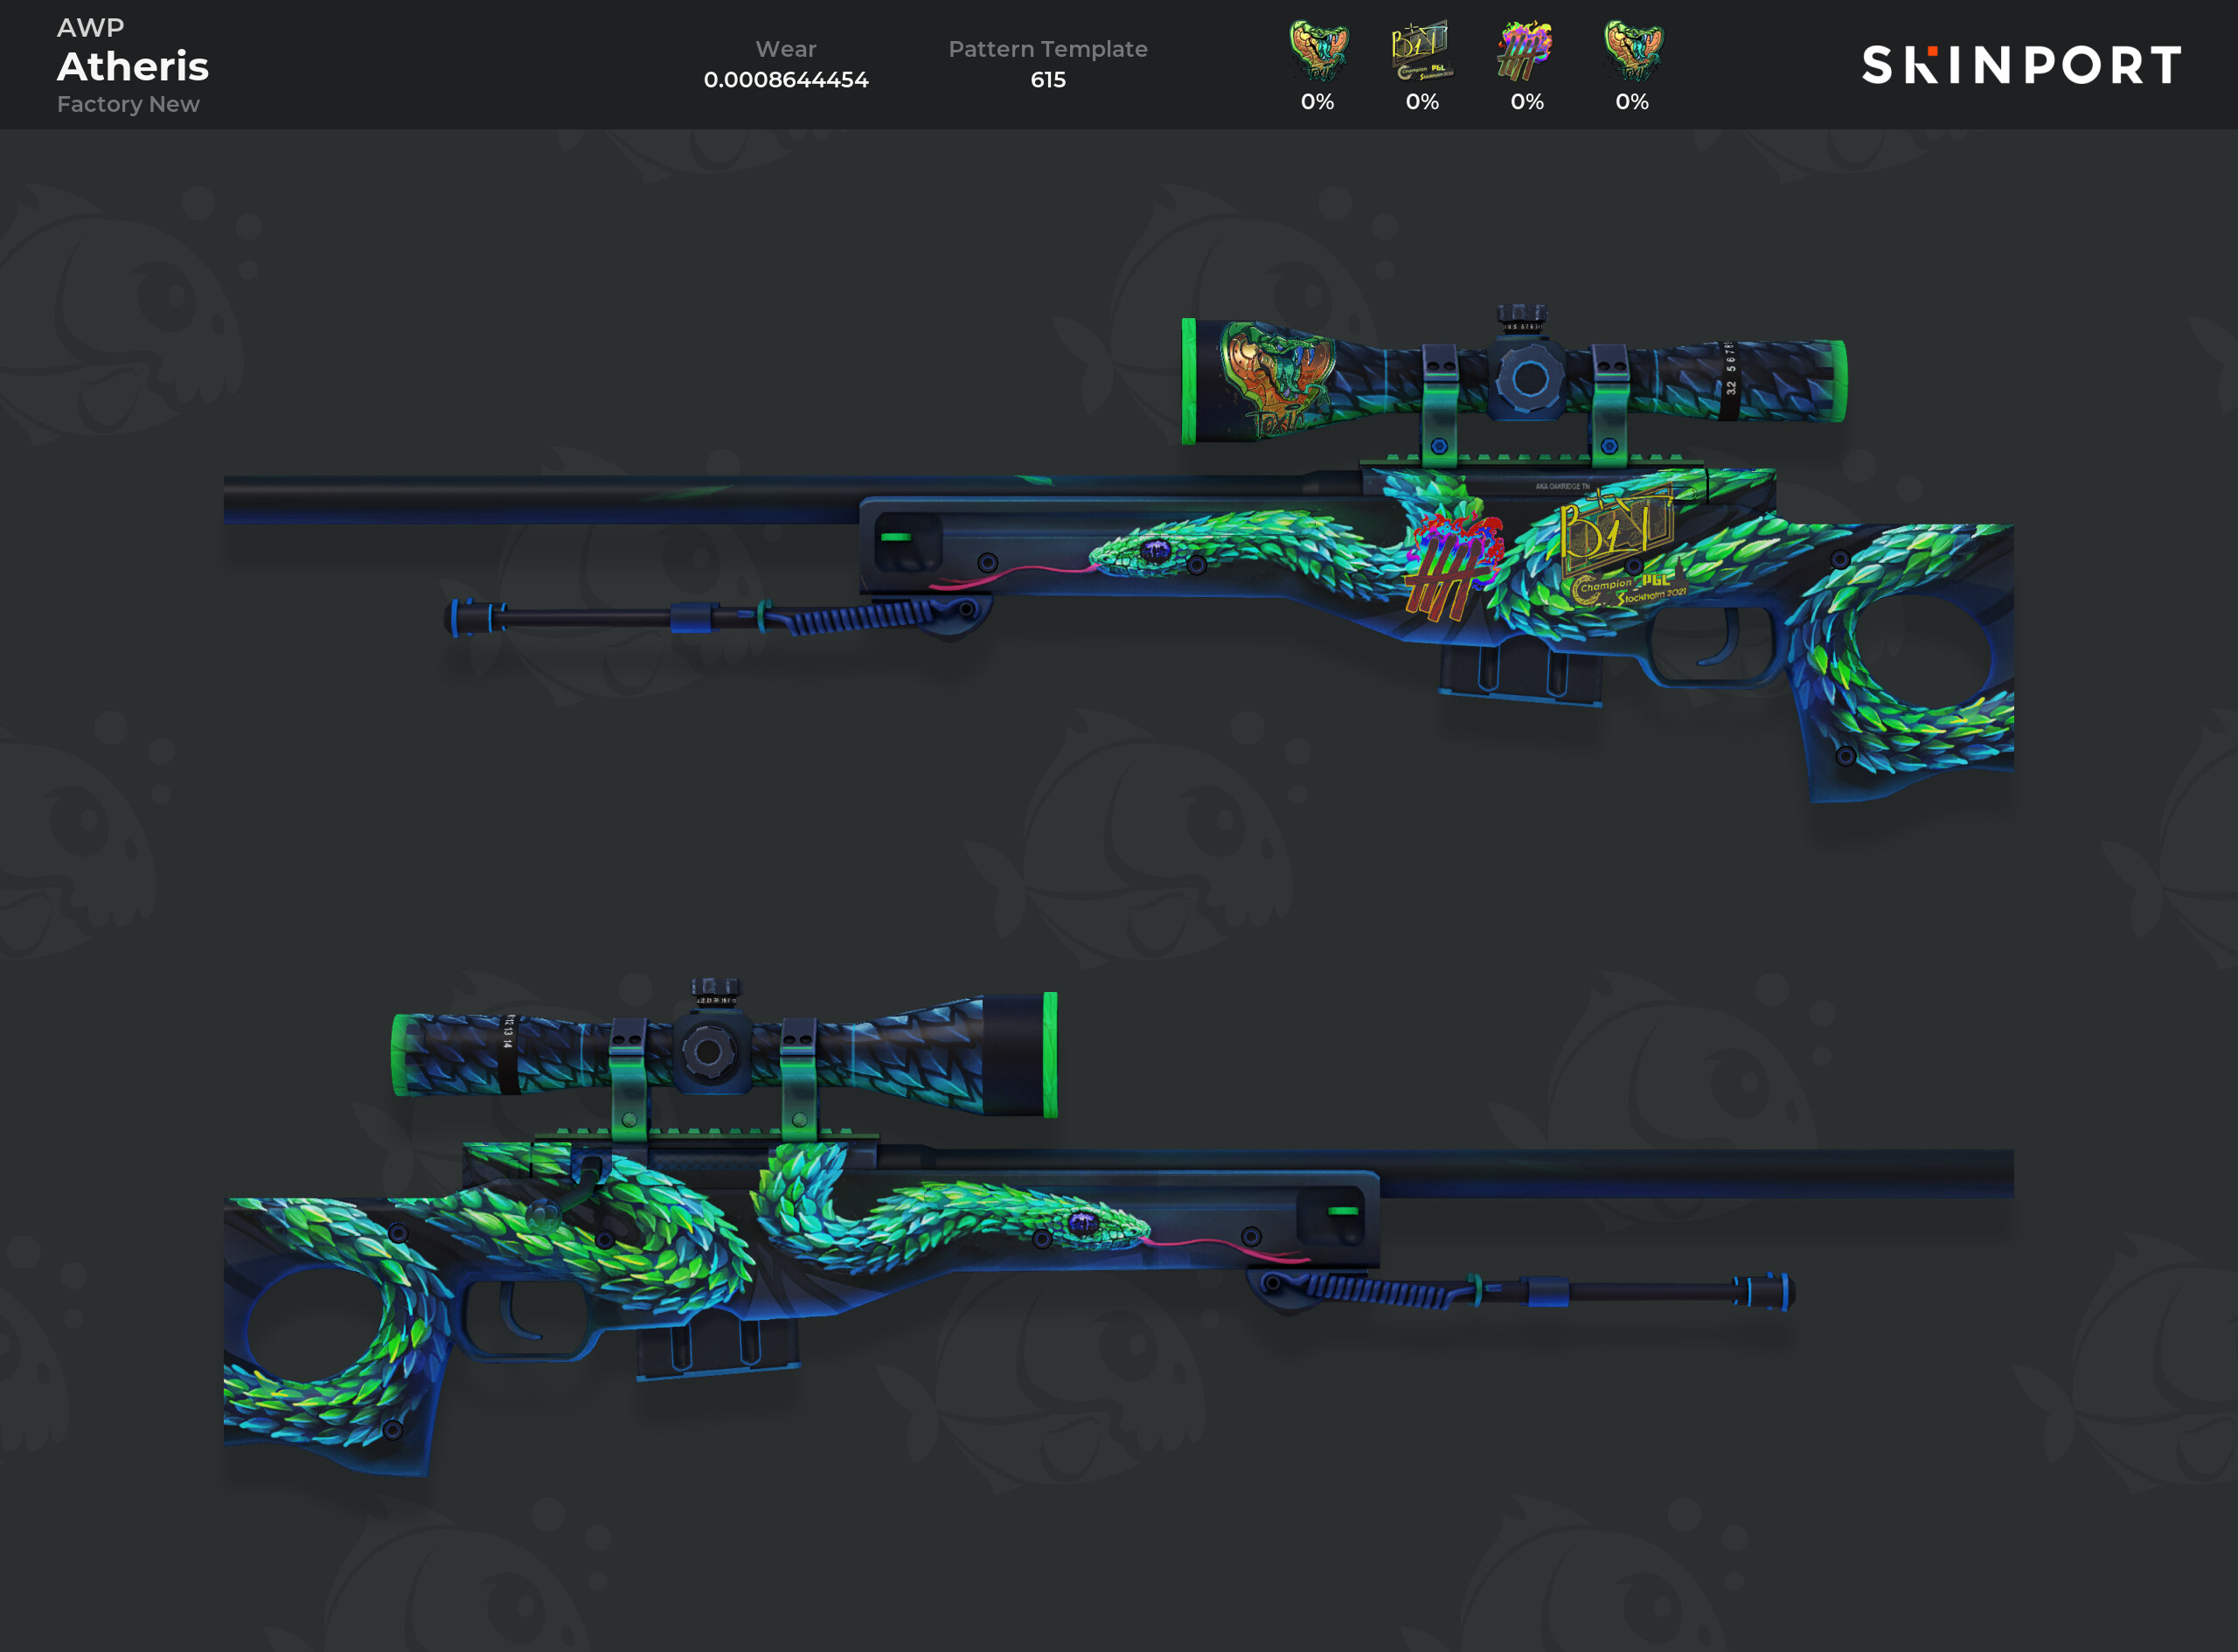The image size is (2238, 1652).
Task: Click the Wear value 0.0008644454
Action: (786, 79)
